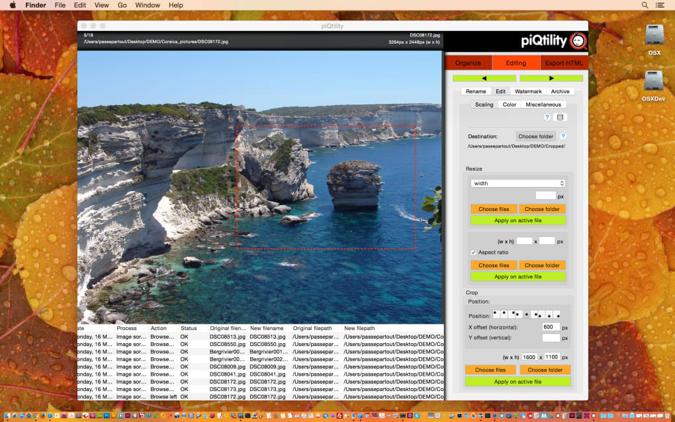Open the View menu
Screen dimensions: 675x422
pyautogui.click(x=102, y=5)
